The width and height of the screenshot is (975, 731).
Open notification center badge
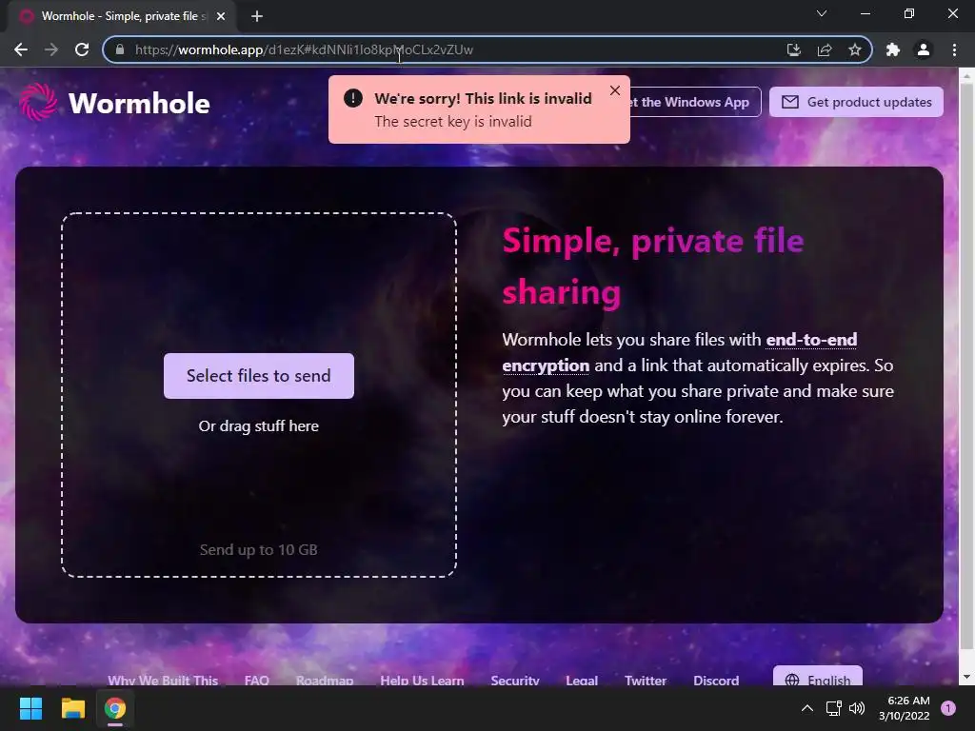pos(948,708)
